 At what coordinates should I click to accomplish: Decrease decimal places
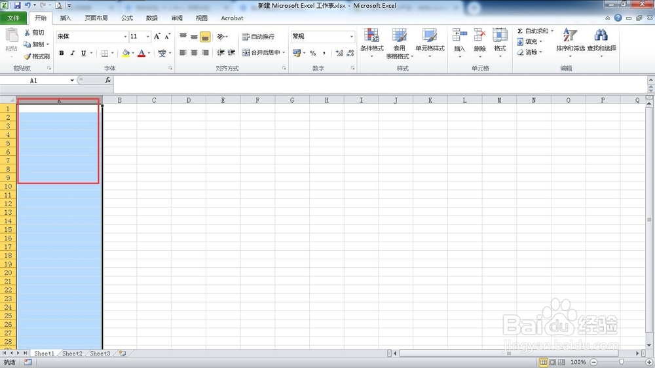[350, 53]
